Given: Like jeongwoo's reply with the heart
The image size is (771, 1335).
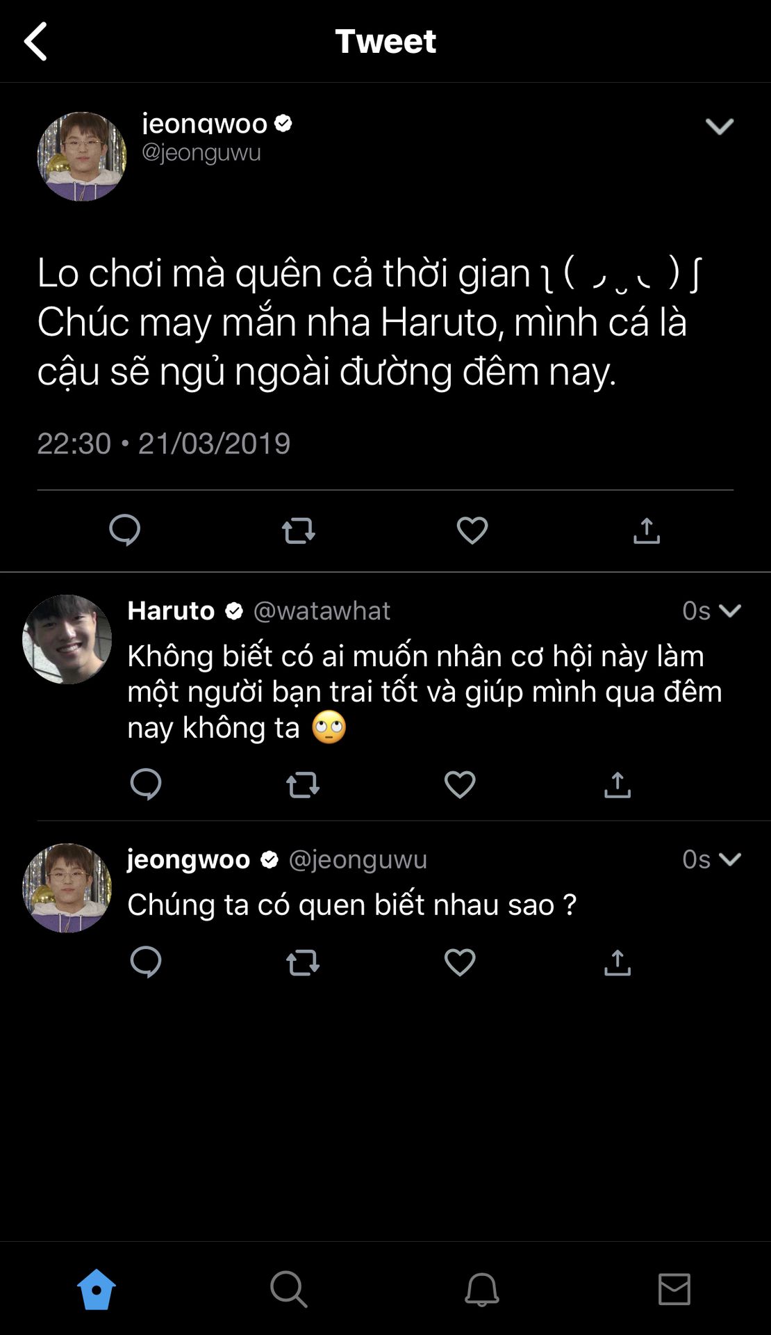Looking at the screenshot, I should click(460, 963).
